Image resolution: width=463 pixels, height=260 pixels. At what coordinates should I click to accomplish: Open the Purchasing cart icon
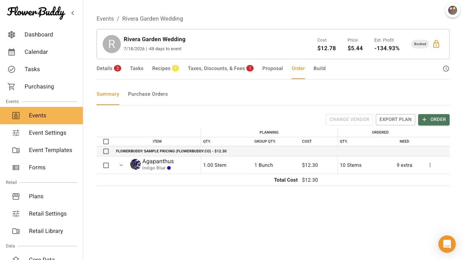click(12, 87)
